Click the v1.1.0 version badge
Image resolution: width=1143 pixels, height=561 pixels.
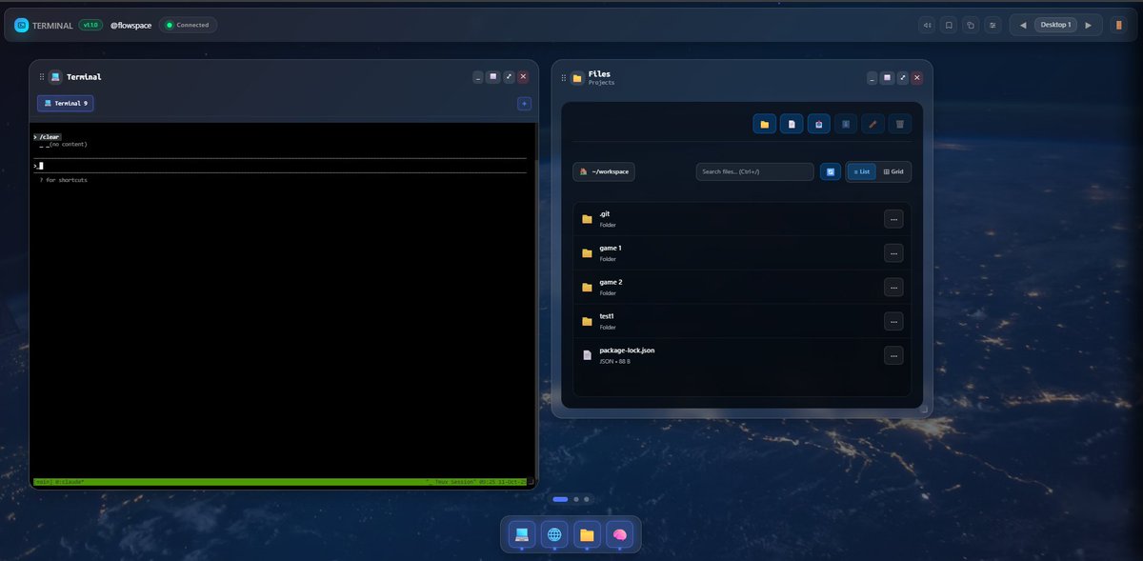click(90, 25)
